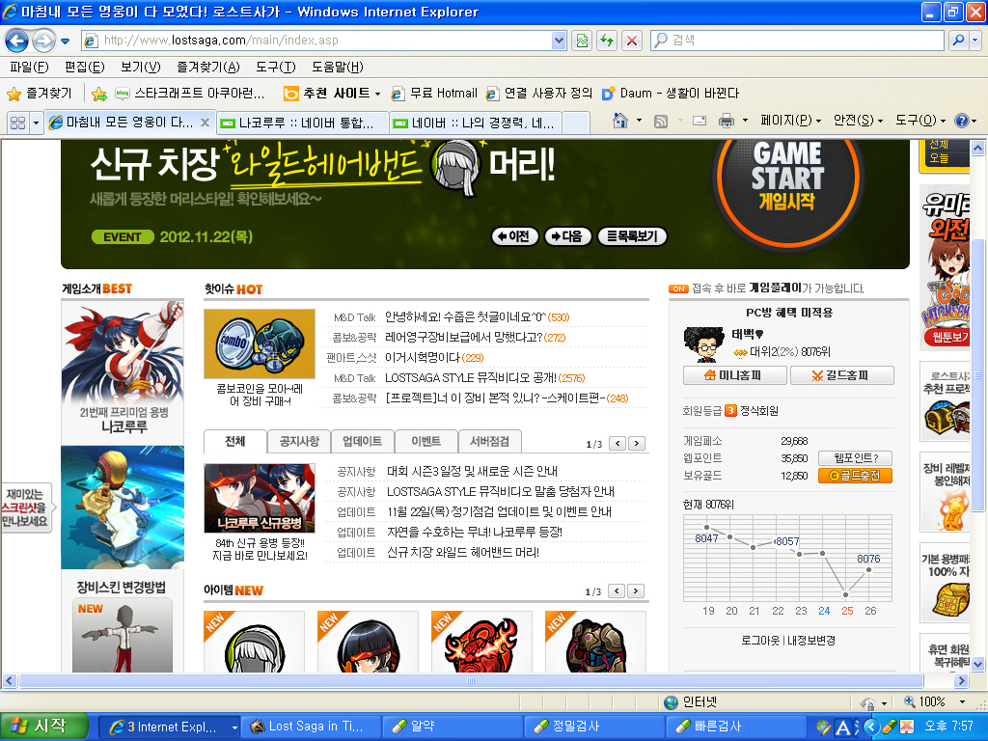Open 길드홈피 from the profile box
The height and width of the screenshot is (741, 988).
842,375
